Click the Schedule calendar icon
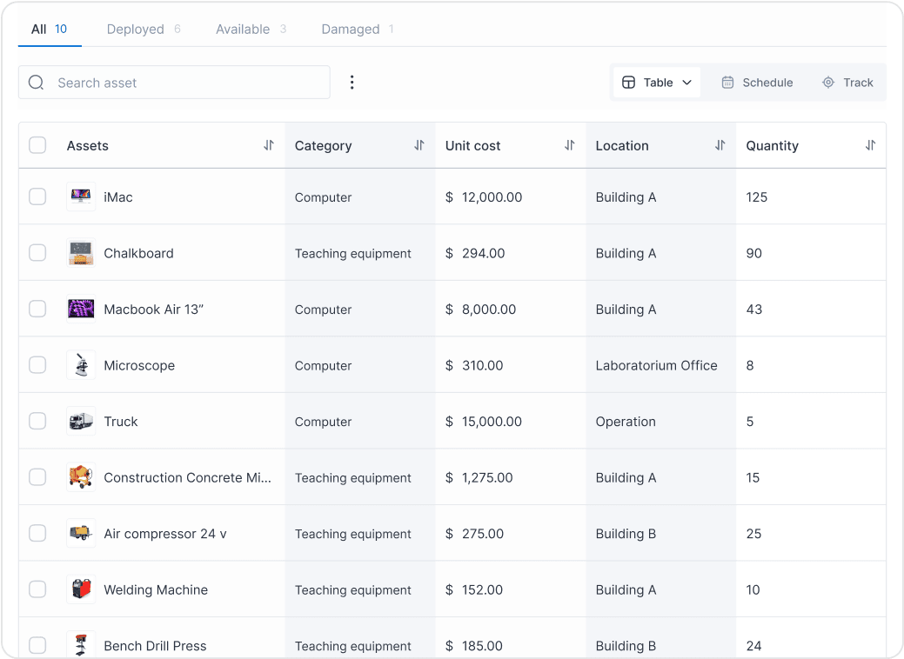This screenshot has height=659, width=904. click(x=727, y=82)
